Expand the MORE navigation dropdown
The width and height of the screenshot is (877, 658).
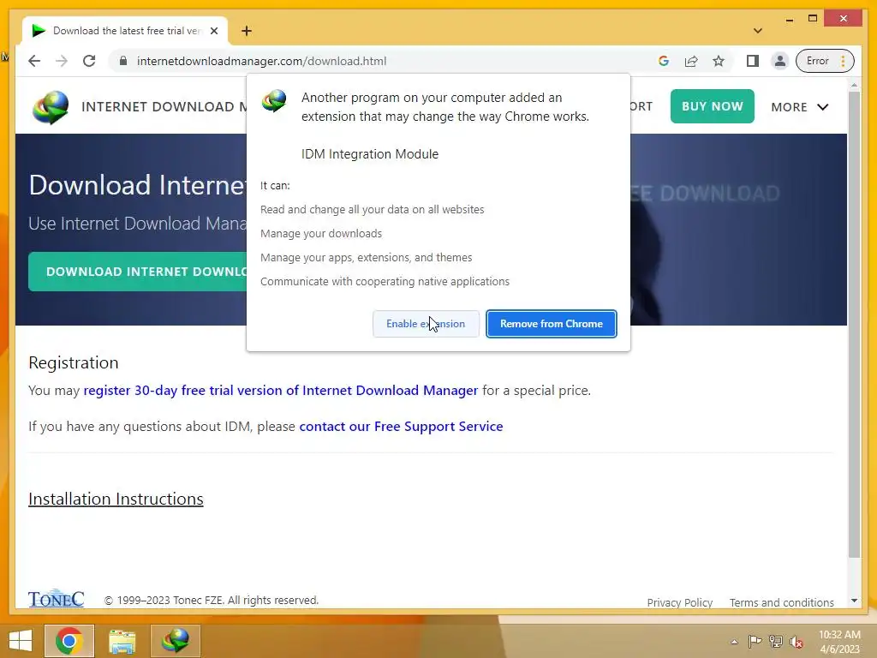[800, 107]
